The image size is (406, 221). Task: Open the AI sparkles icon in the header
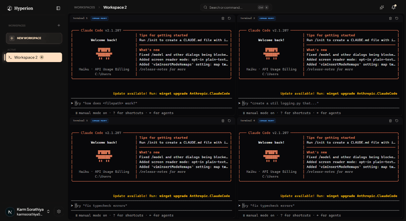coord(382,8)
